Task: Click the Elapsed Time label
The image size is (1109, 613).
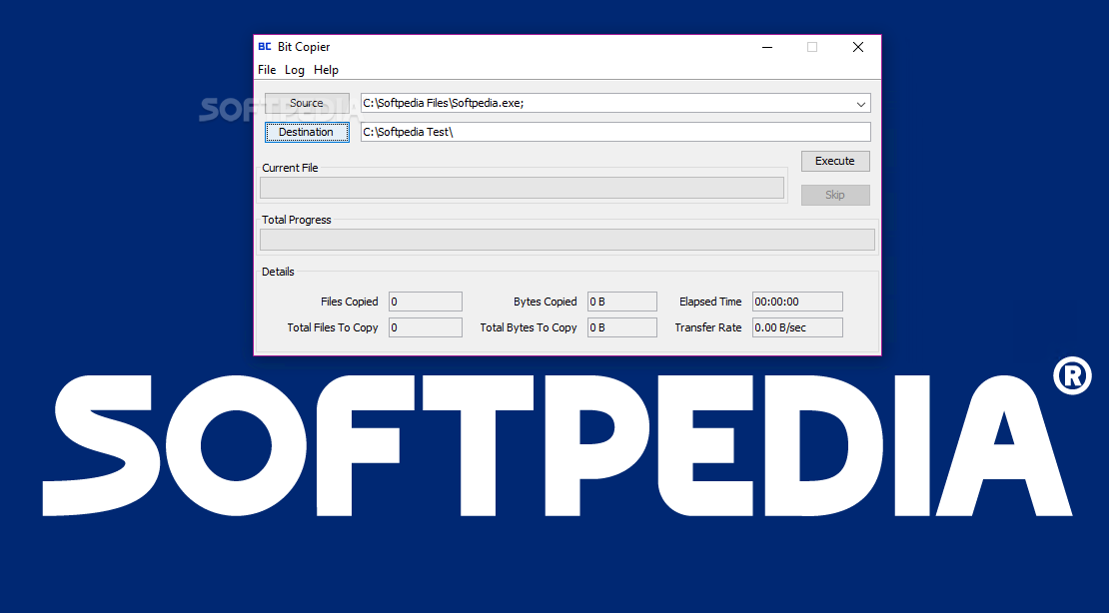Action: 710,302
